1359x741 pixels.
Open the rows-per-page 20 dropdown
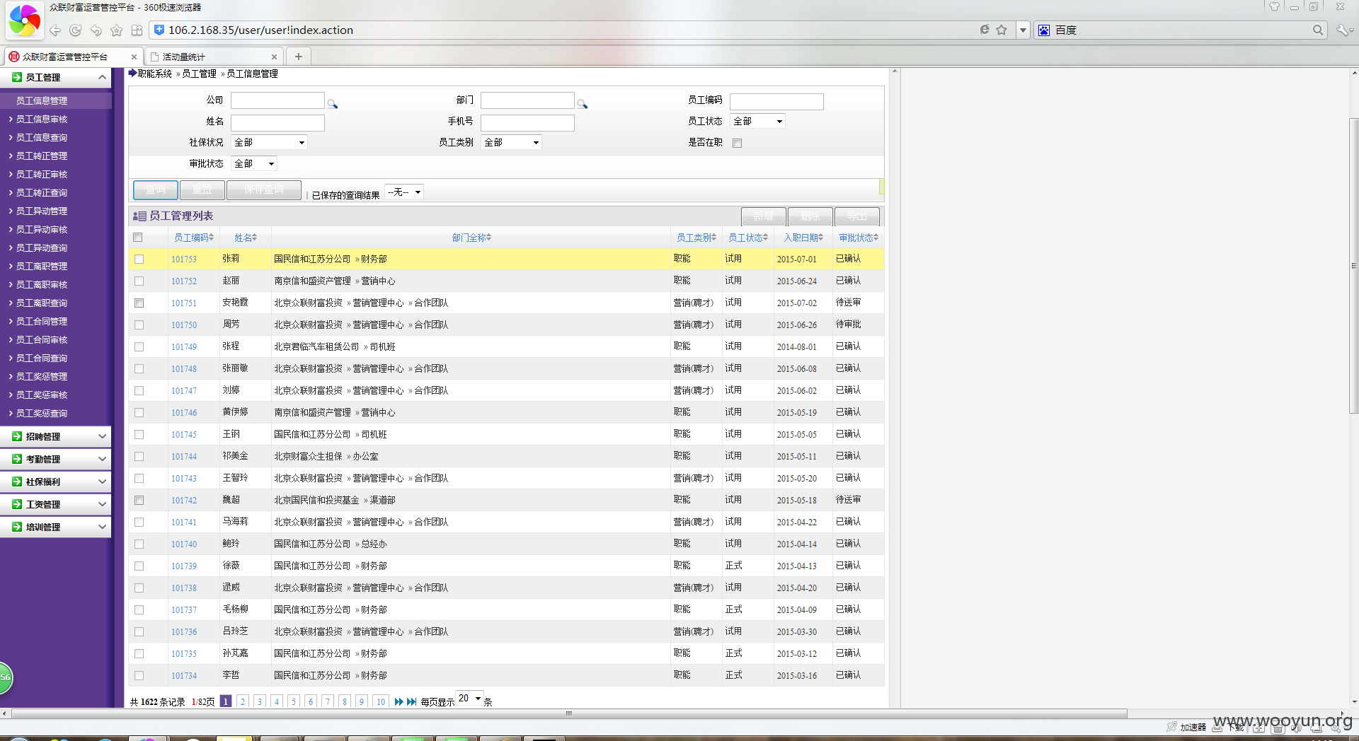(x=469, y=699)
